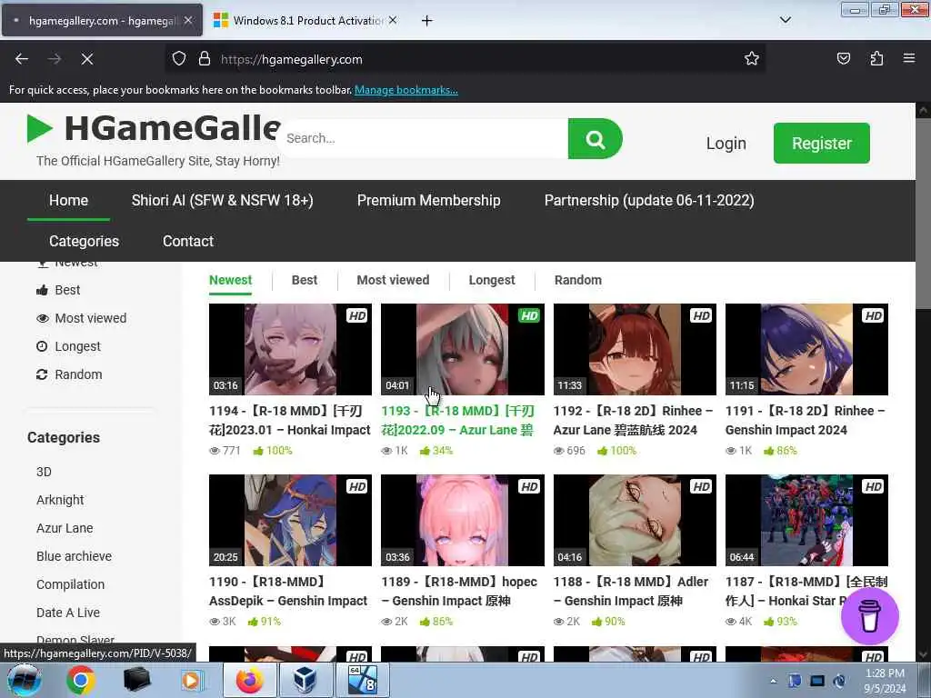Screen dimensions: 931x698
Task: Open the Date A Live category link
Action: tap(67, 613)
